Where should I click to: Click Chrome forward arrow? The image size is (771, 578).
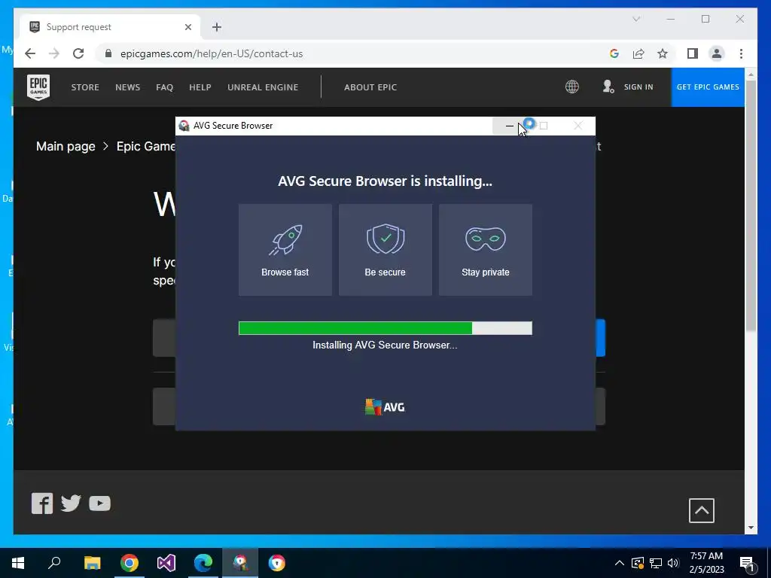(54, 53)
